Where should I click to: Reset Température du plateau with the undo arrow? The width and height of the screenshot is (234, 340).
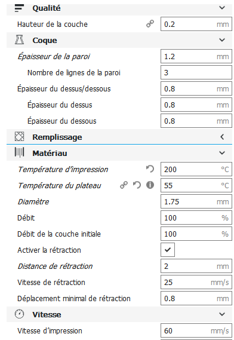pyautogui.click(x=137, y=185)
